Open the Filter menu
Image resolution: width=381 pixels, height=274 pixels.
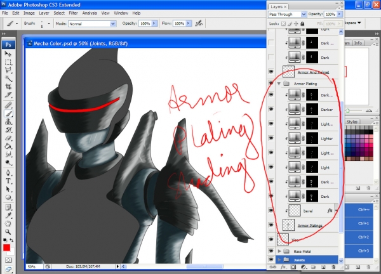(x=73, y=13)
